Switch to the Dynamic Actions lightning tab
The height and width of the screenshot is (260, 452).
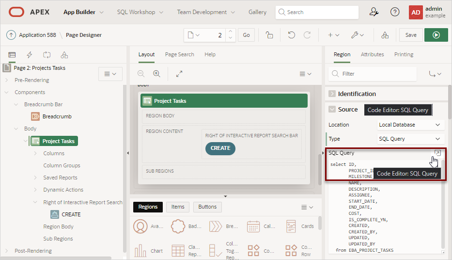(30, 55)
